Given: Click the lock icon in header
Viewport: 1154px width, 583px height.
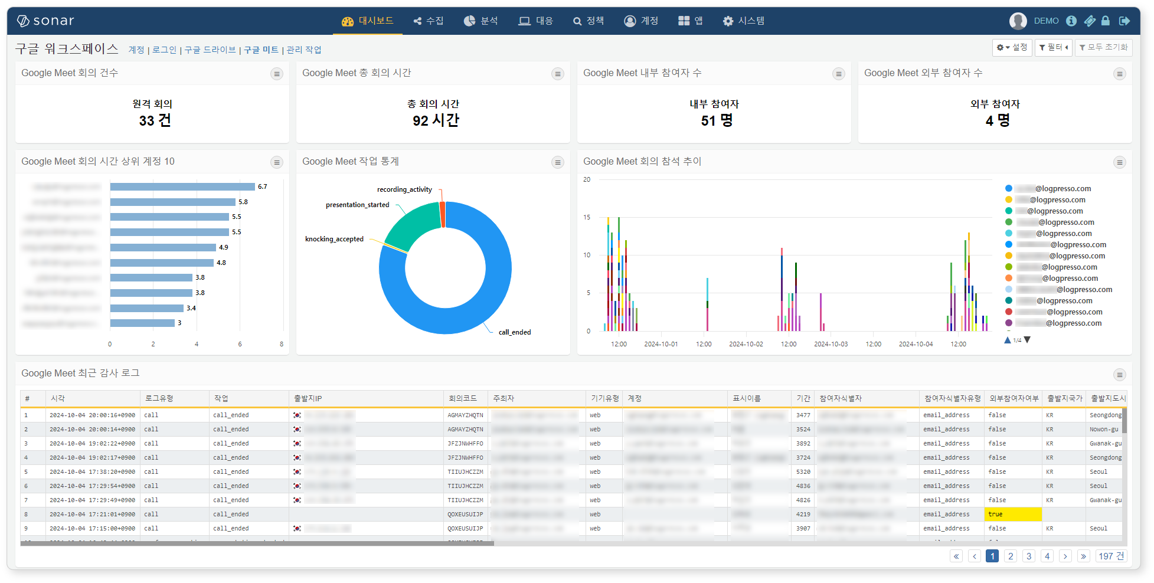Looking at the screenshot, I should pyautogui.click(x=1106, y=21).
